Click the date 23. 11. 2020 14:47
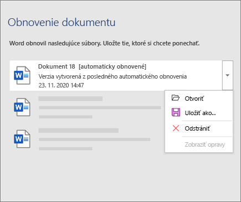The image size is (241, 202). [x=61, y=85]
